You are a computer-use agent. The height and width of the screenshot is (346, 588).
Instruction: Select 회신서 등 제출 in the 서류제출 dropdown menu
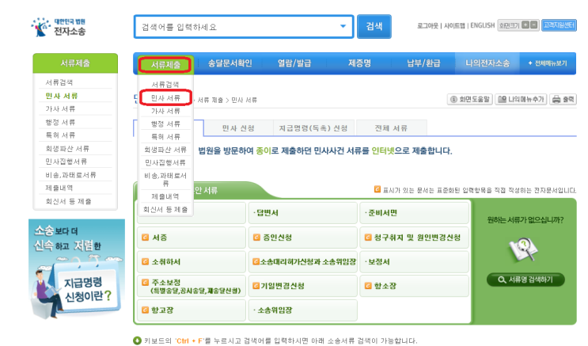coord(165,209)
